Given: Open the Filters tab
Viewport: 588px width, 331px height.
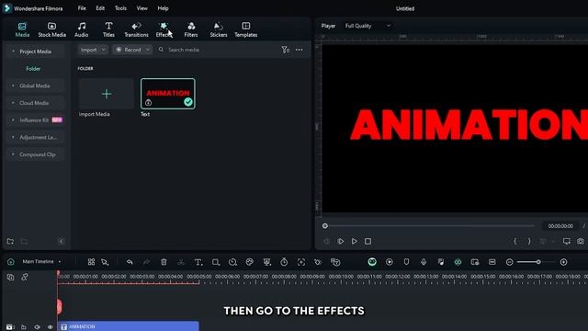Looking at the screenshot, I should tap(191, 29).
